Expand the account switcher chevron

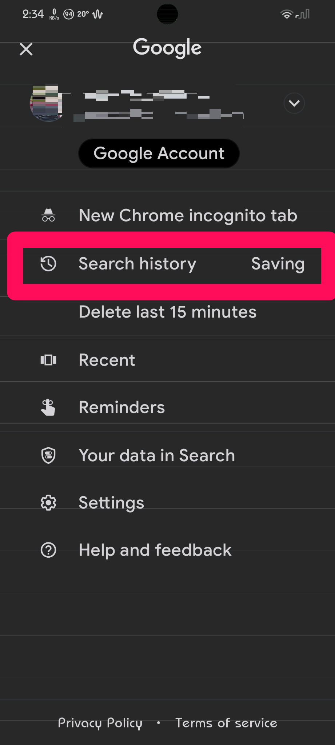tap(294, 103)
